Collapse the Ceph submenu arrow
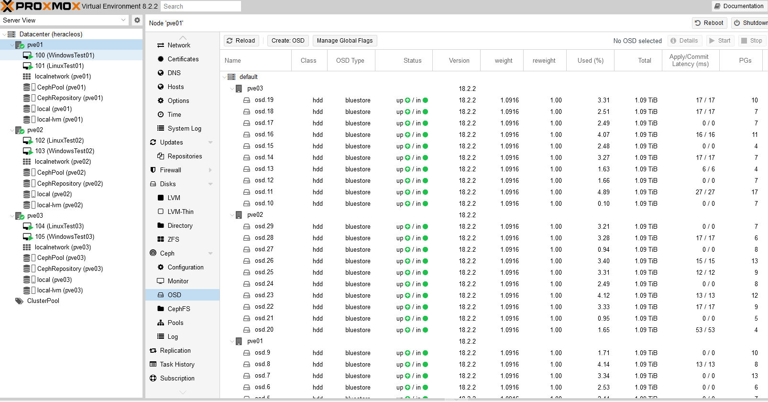Image resolution: width=768 pixels, height=402 pixels. pyautogui.click(x=210, y=253)
